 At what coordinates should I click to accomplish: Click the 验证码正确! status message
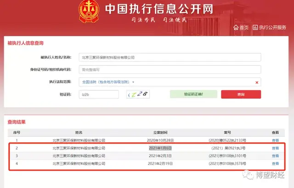click(x=193, y=94)
